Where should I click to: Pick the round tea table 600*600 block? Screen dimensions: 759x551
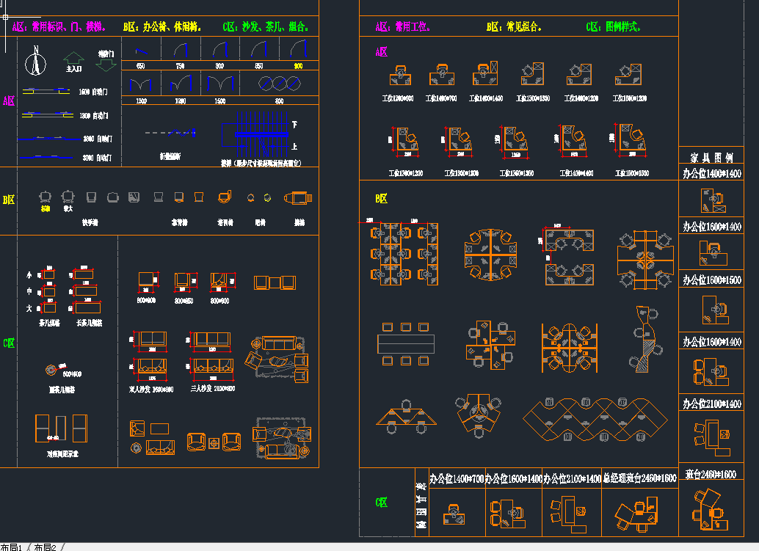click(51, 371)
